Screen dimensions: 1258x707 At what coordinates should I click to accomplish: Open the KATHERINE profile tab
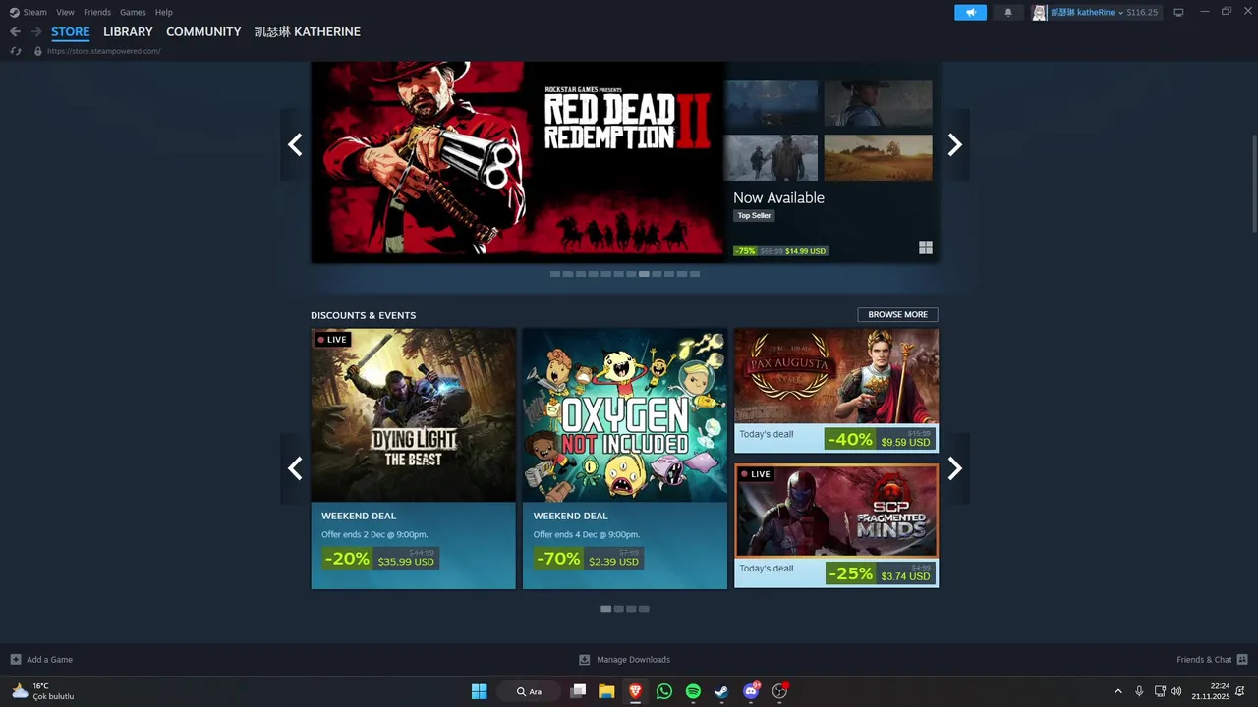(x=308, y=31)
